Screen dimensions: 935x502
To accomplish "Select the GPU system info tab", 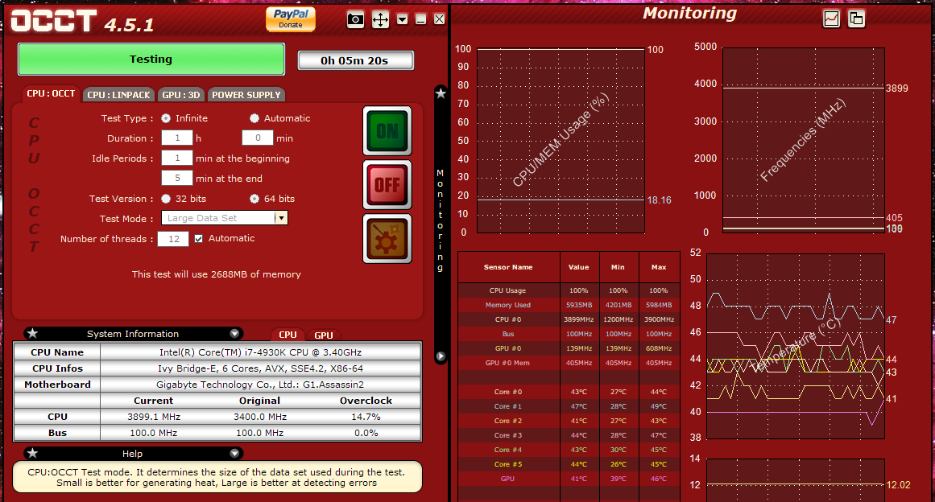I will tap(324, 335).
